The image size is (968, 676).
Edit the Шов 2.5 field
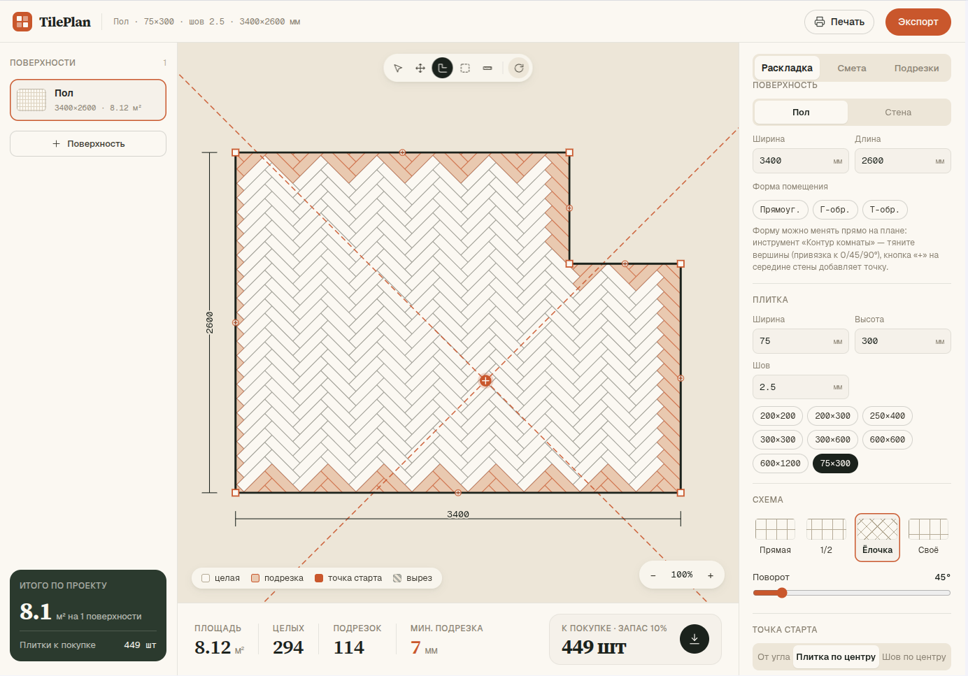click(x=801, y=387)
